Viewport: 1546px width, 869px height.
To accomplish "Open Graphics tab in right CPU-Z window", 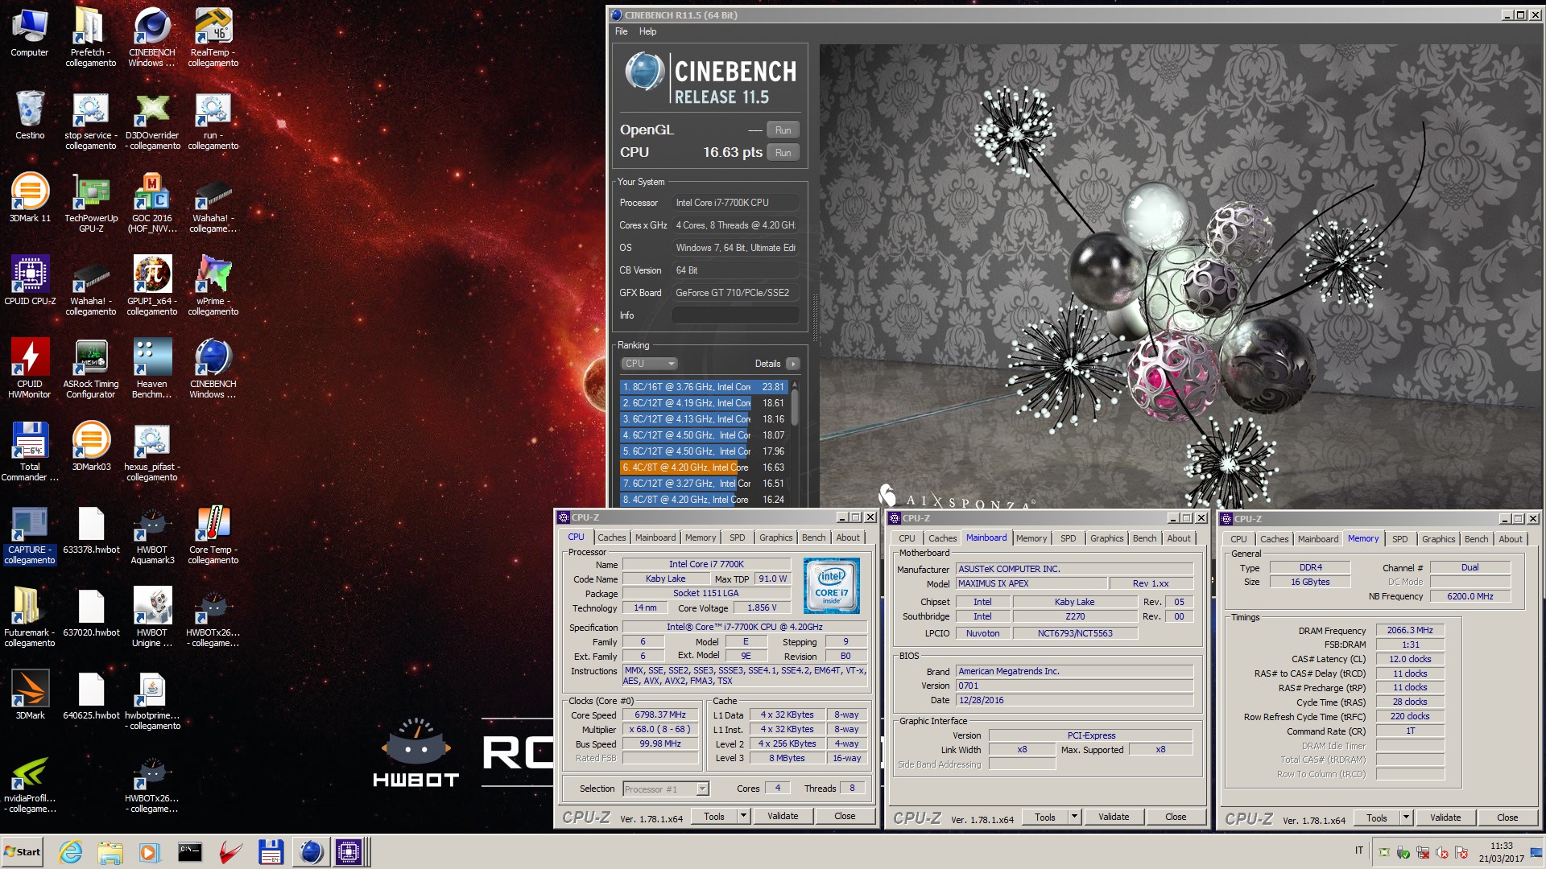I will pyautogui.click(x=1438, y=539).
